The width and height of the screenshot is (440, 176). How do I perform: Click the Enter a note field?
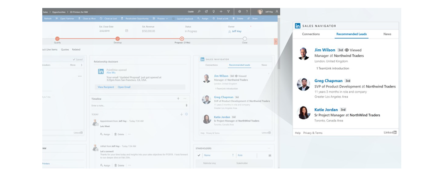click(x=137, y=106)
